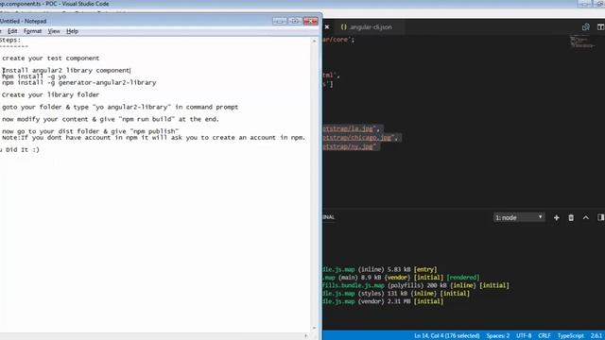Click the '(vendor) 2.31 MB' terminal output line
This screenshot has width=605, height=340.
point(383,301)
